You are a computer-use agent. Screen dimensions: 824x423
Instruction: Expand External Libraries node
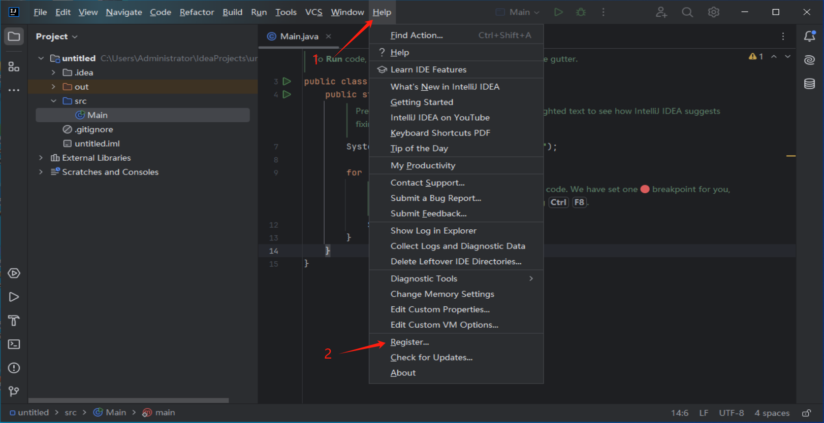pos(41,158)
